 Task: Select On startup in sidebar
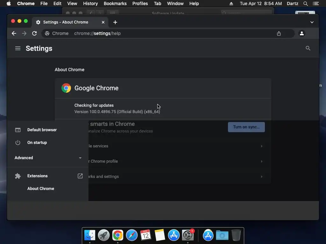click(x=37, y=143)
